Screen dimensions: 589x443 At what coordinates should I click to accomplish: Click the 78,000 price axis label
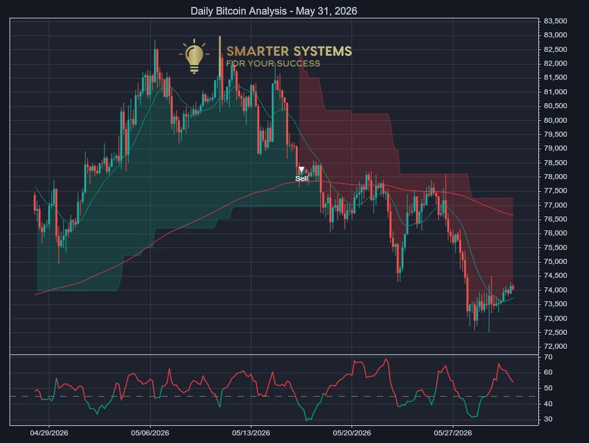(x=555, y=177)
